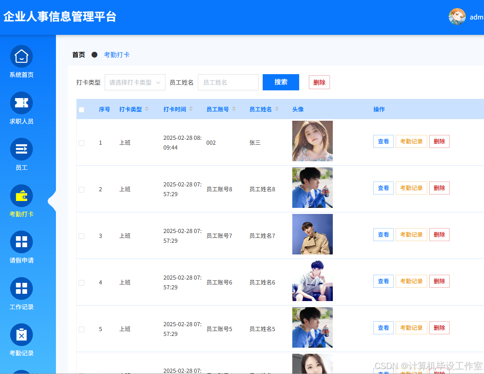
Task: Open the 系统首页 house icon
Action: 21,56
